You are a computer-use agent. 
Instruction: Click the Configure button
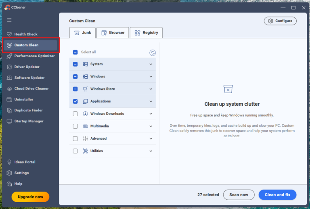[280, 21]
